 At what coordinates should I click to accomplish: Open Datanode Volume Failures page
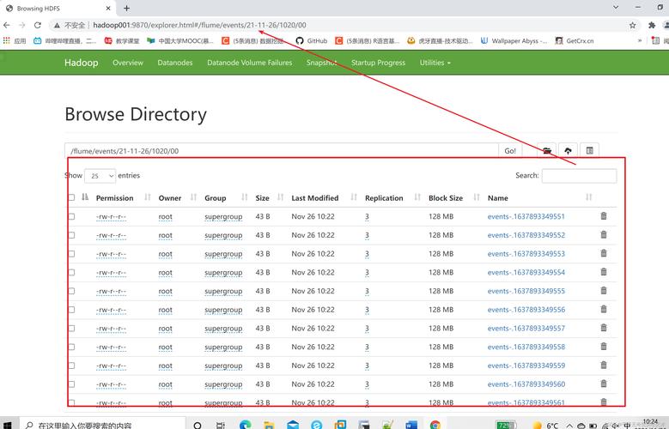(250, 63)
